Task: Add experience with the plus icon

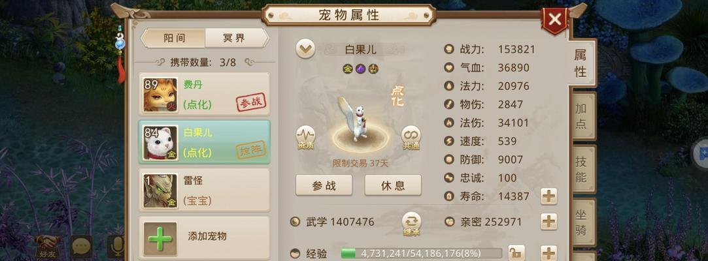Action: click(548, 253)
